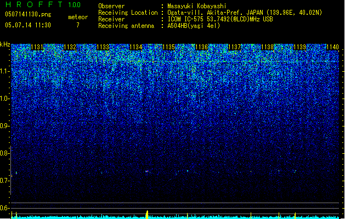Select the observer name Masayuki Kobayashi
This screenshot has width=345, height=219.
(x=197, y=6)
